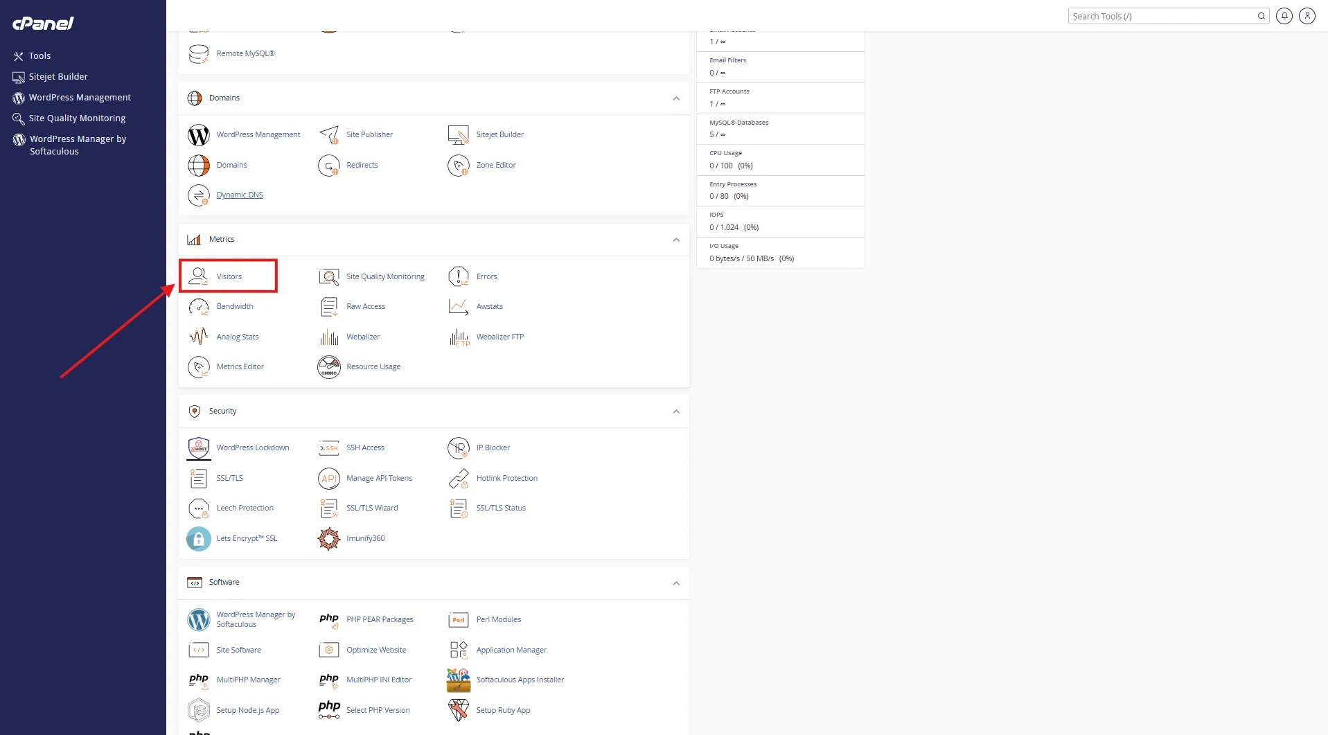
Task: Open the Application Manager link
Action: (x=511, y=650)
